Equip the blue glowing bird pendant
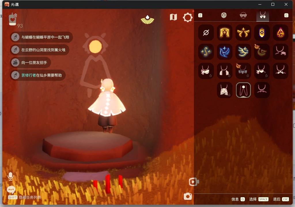 (x=225, y=52)
